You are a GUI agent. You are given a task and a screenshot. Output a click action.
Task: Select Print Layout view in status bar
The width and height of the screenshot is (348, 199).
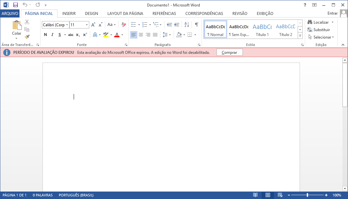point(268,195)
